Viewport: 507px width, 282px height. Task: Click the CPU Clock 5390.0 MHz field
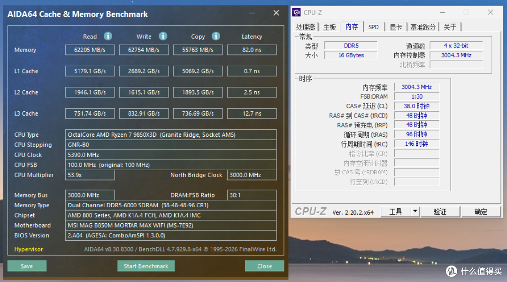click(x=171, y=155)
